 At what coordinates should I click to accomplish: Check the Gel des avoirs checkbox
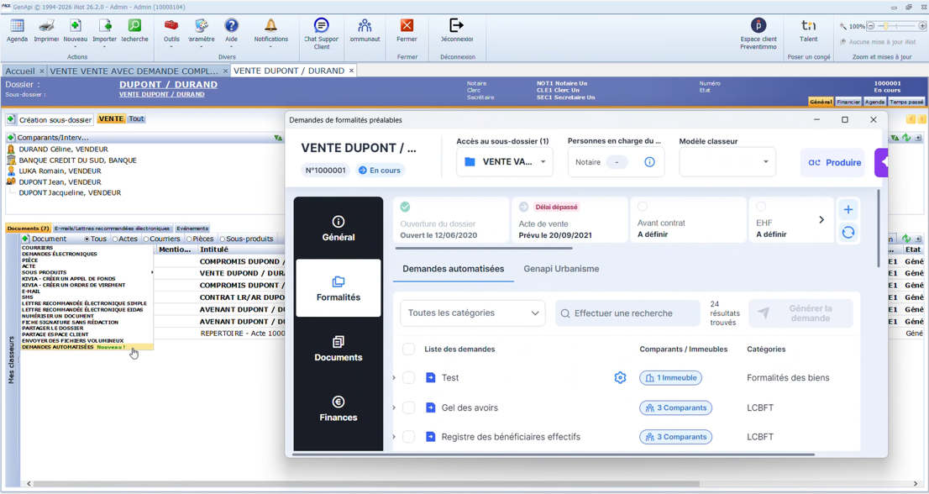(x=409, y=407)
